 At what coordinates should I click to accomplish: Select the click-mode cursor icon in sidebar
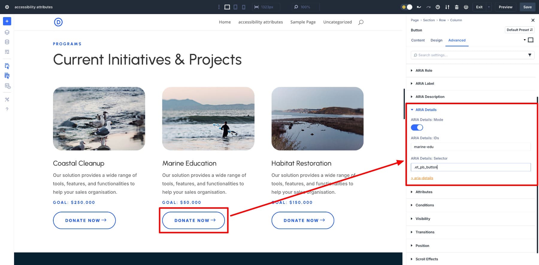click(7, 66)
